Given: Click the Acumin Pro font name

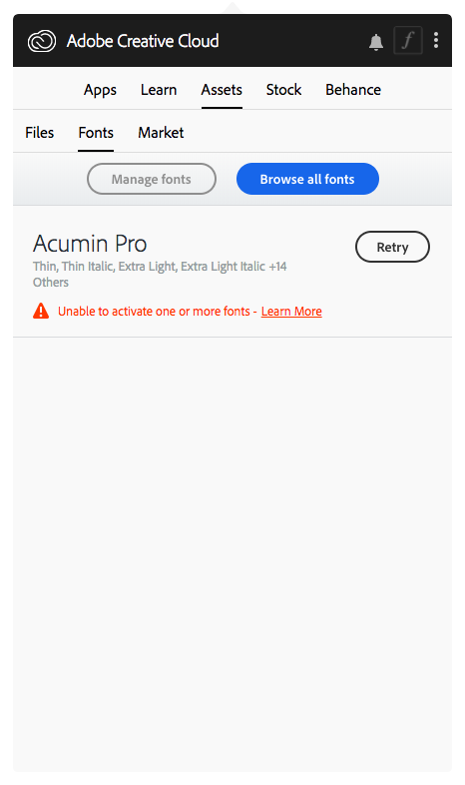Looking at the screenshot, I should click(90, 244).
